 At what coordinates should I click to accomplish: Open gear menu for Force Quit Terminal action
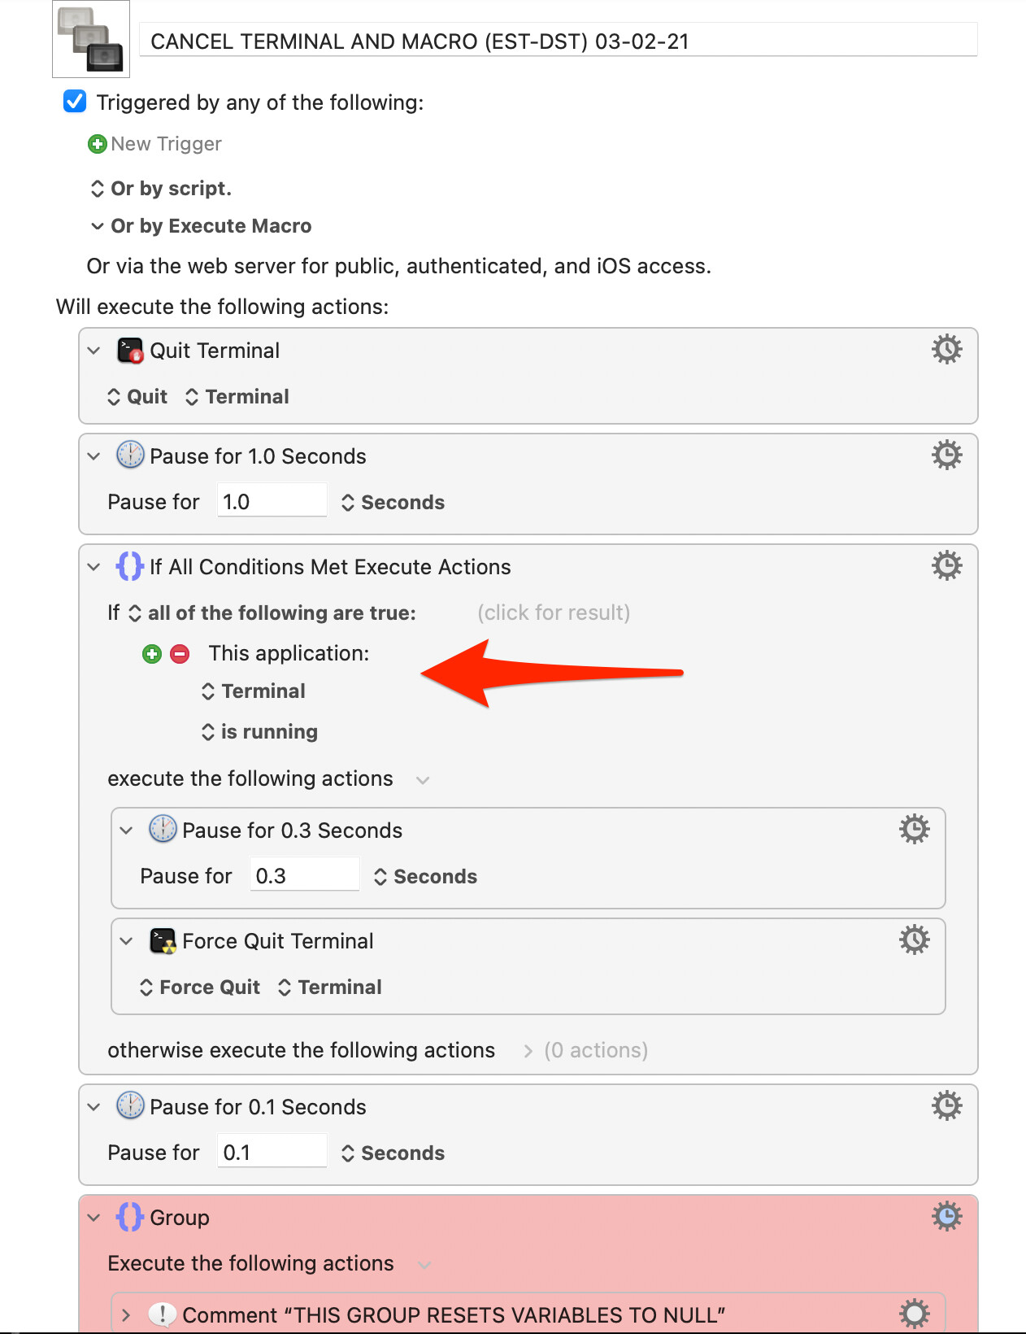click(x=914, y=940)
